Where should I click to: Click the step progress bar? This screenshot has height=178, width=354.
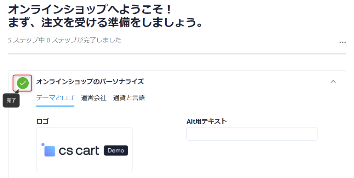pyautogui.click(x=177, y=54)
